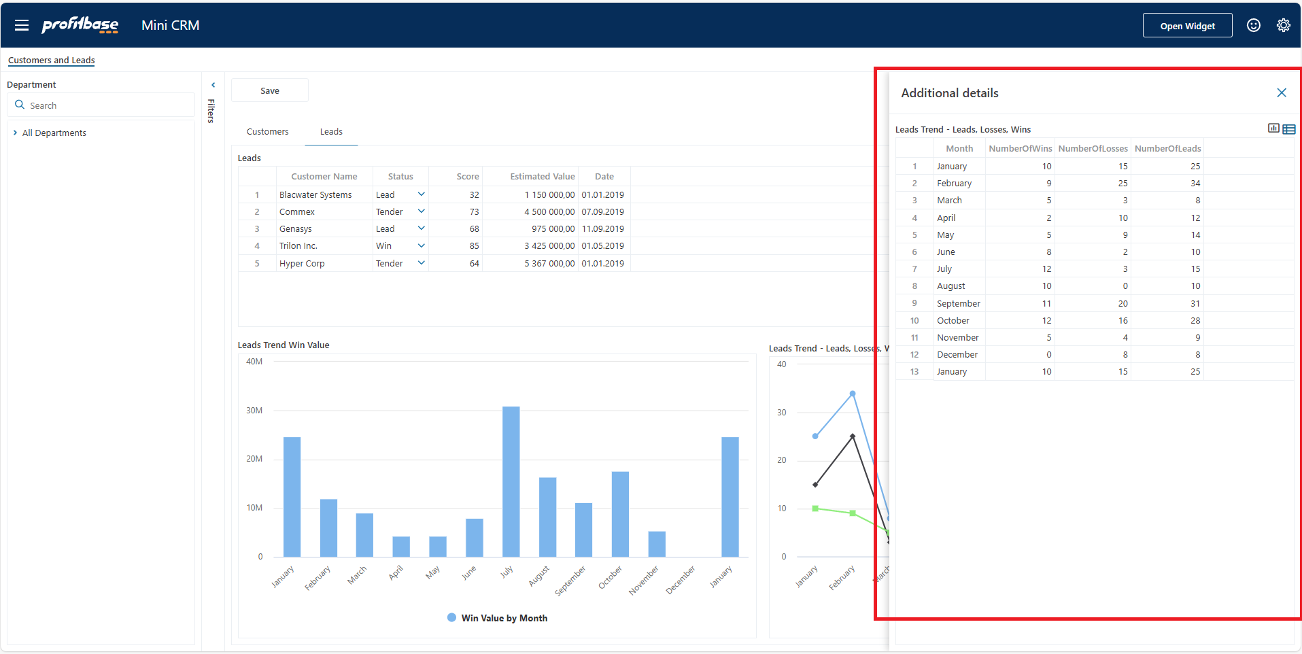Open the settings gear icon
The width and height of the screenshot is (1302, 654).
click(x=1283, y=25)
